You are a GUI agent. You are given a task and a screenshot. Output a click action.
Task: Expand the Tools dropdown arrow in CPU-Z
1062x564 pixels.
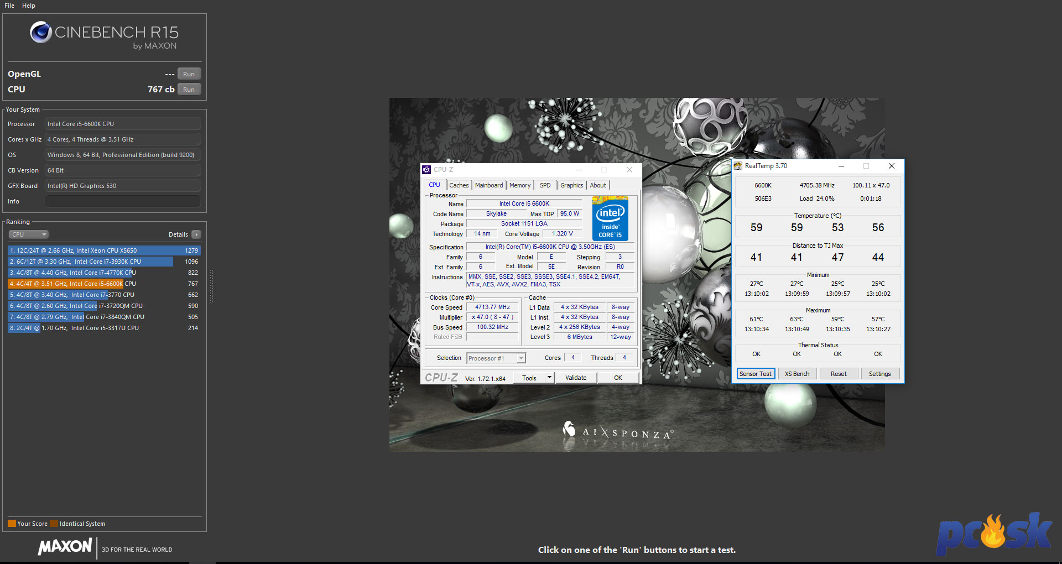[549, 378]
